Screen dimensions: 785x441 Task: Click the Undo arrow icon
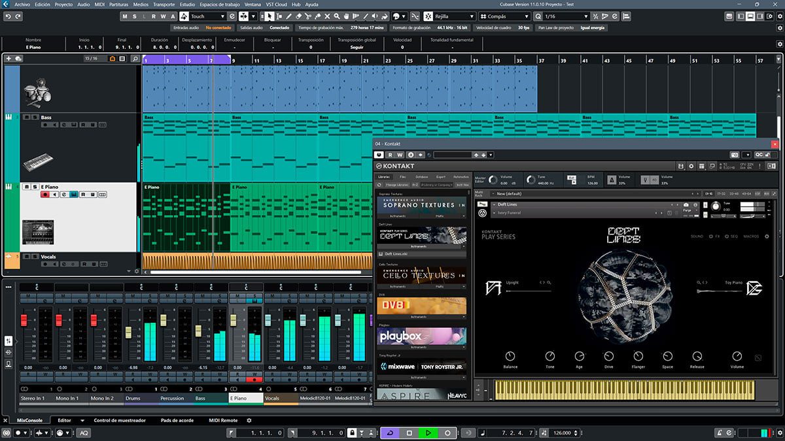click(8, 16)
